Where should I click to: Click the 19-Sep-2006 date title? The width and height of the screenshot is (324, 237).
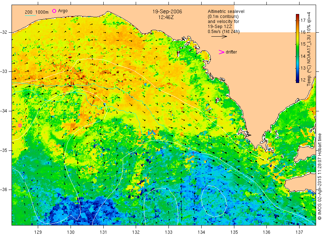pyautogui.click(x=167, y=11)
